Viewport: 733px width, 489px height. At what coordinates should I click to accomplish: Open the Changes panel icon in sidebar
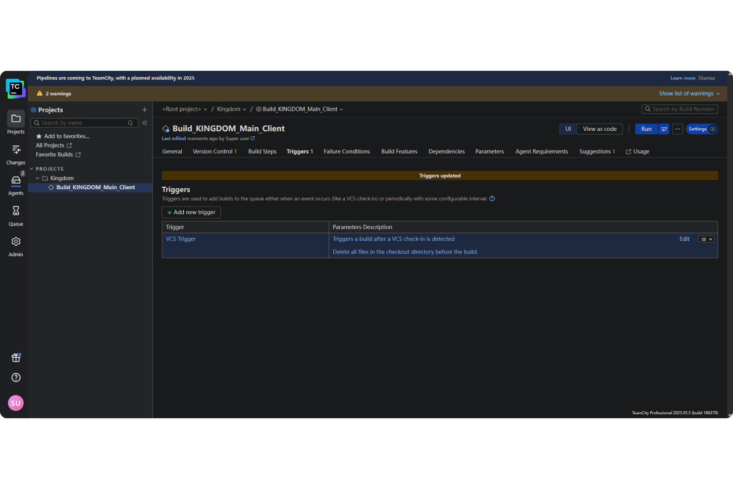15,150
